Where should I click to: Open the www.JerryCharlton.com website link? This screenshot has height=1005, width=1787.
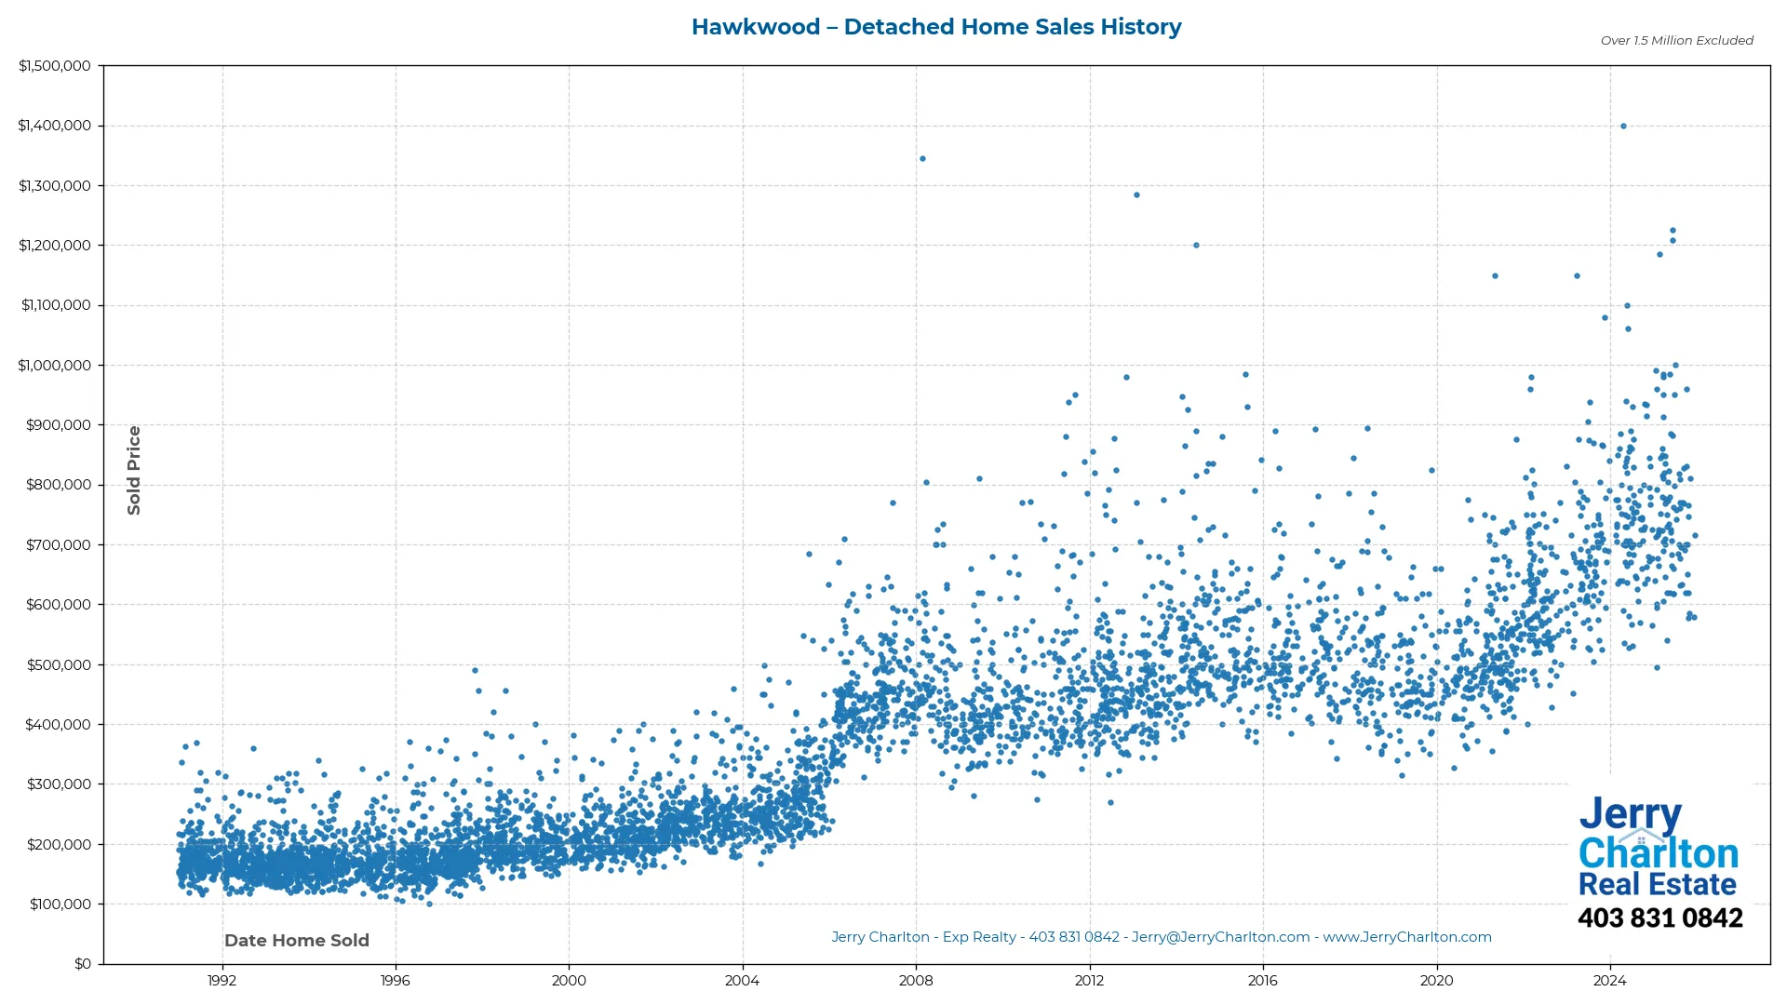(x=1405, y=937)
